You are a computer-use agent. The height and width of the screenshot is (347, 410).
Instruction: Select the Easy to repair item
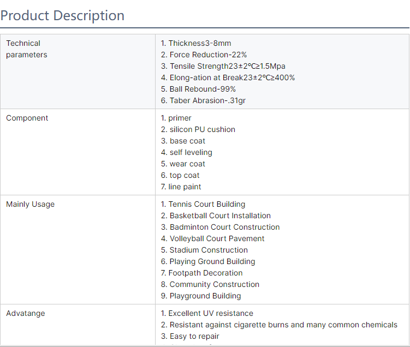(x=190, y=336)
